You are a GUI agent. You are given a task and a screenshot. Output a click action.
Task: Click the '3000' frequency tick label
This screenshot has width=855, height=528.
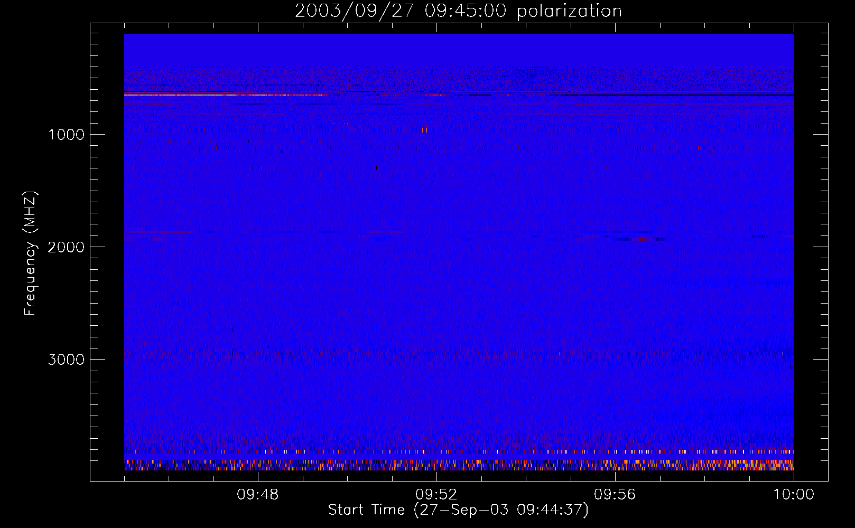67,360
